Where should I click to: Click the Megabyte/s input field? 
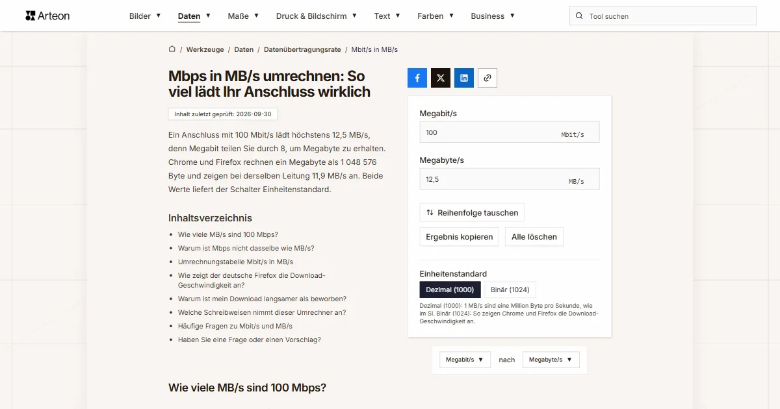pyautogui.click(x=510, y=179)
